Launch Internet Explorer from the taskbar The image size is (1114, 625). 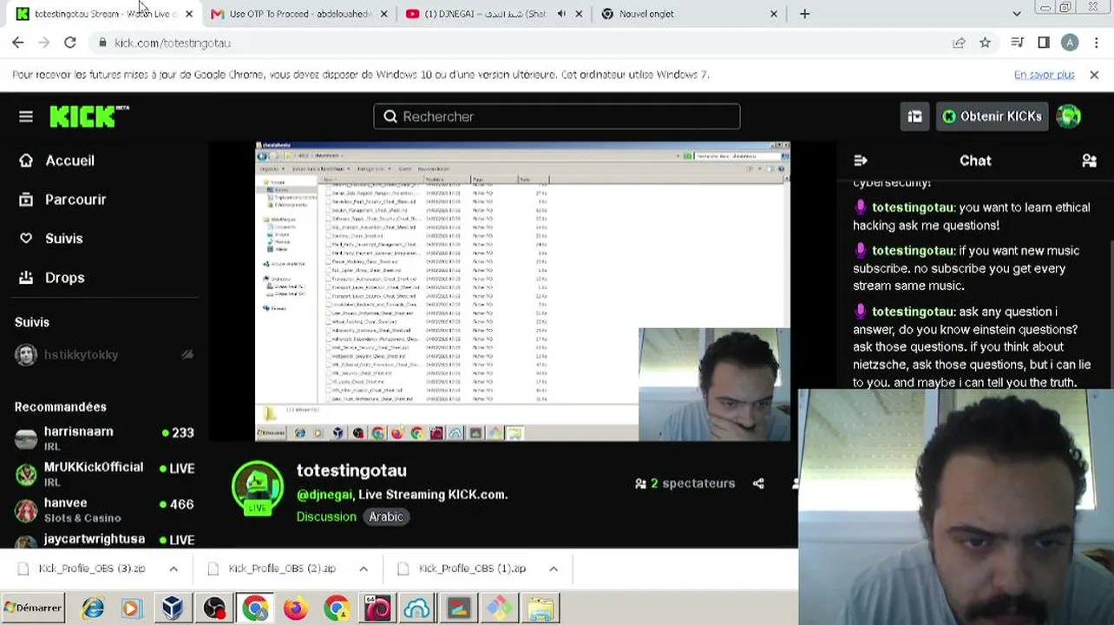click(x=93, y=609)
